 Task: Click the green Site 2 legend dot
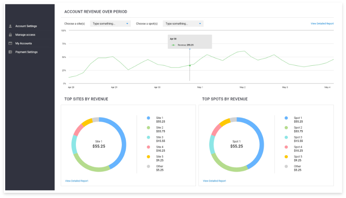pyautogui.click(x=148, y=128)
